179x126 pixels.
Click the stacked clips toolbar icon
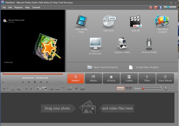63,88
